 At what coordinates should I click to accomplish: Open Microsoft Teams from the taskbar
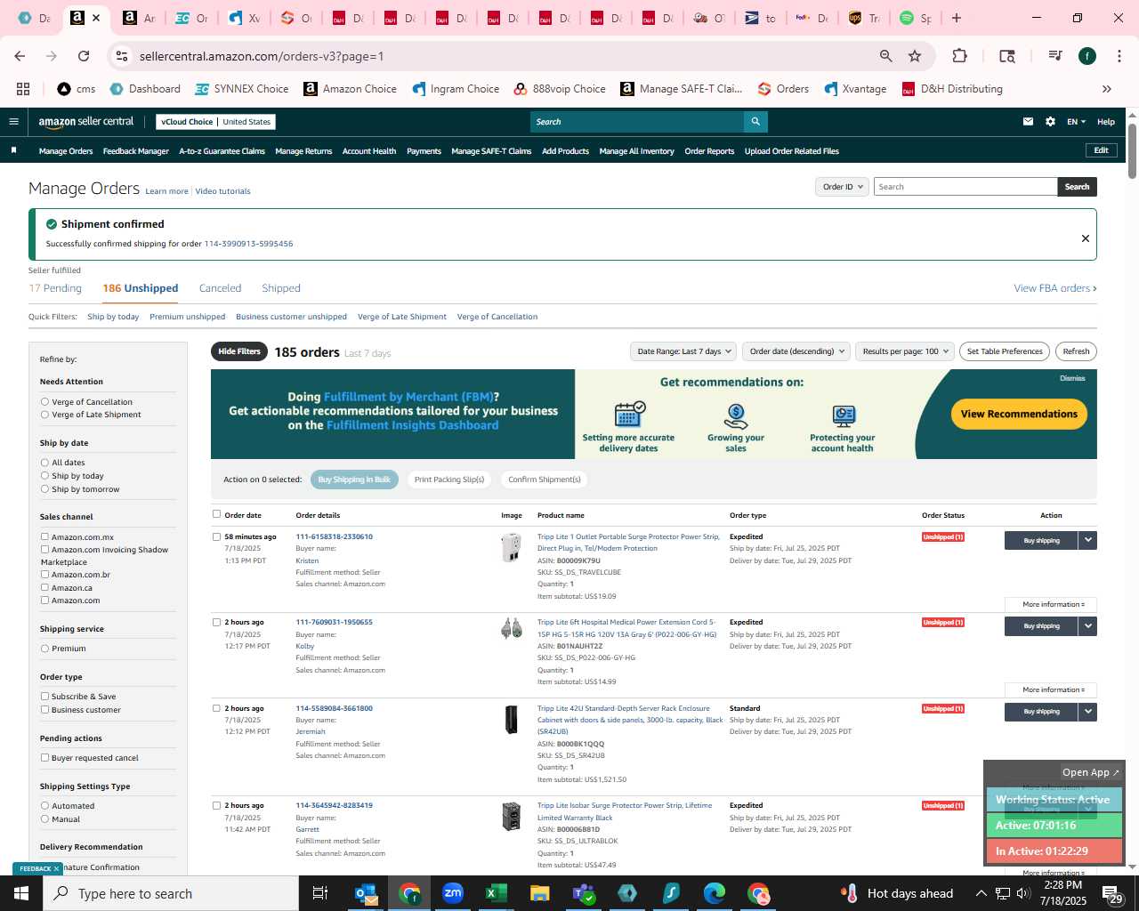point(584,893)
